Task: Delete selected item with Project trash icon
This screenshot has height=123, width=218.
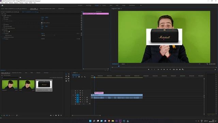Action: pyautogui.click(x=61, y=115)
